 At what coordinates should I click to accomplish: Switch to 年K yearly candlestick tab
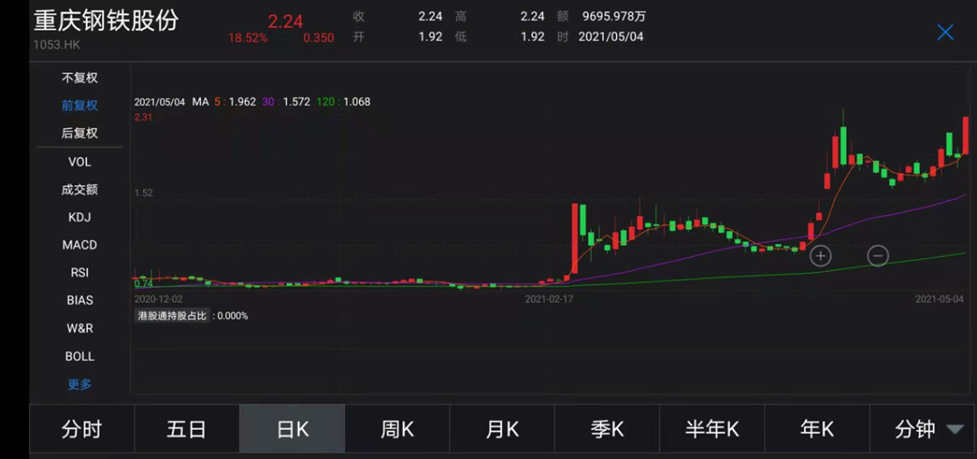817,429
